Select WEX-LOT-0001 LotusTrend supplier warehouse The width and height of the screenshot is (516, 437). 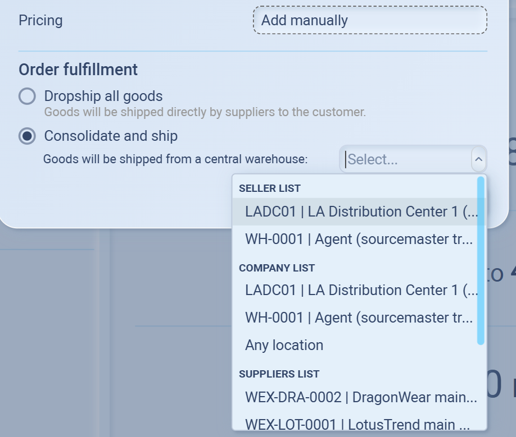(x=357, y=424)
